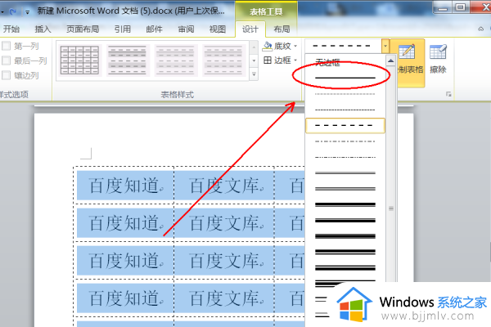The width and height of the screenshot is (491, 327).
Task: Click the table styles gallery down arrow
Action: (x=254, y=60)
